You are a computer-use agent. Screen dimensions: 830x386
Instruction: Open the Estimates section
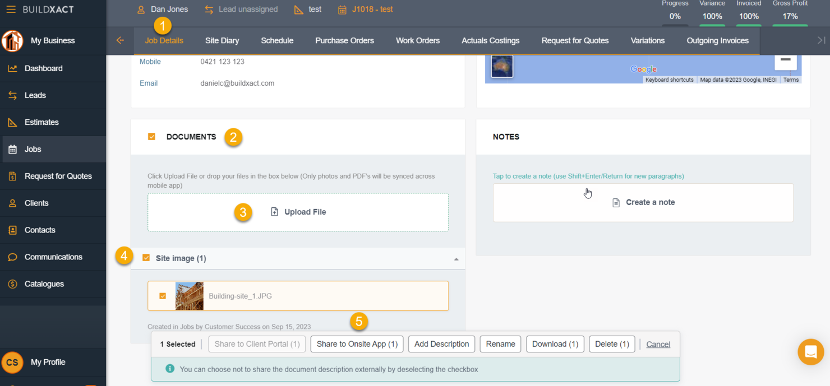tap(41, 122)
